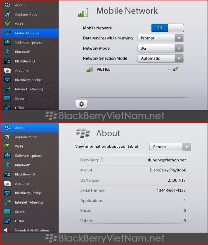Click the Software Updates icon in top sidebar

coord(7,43)
